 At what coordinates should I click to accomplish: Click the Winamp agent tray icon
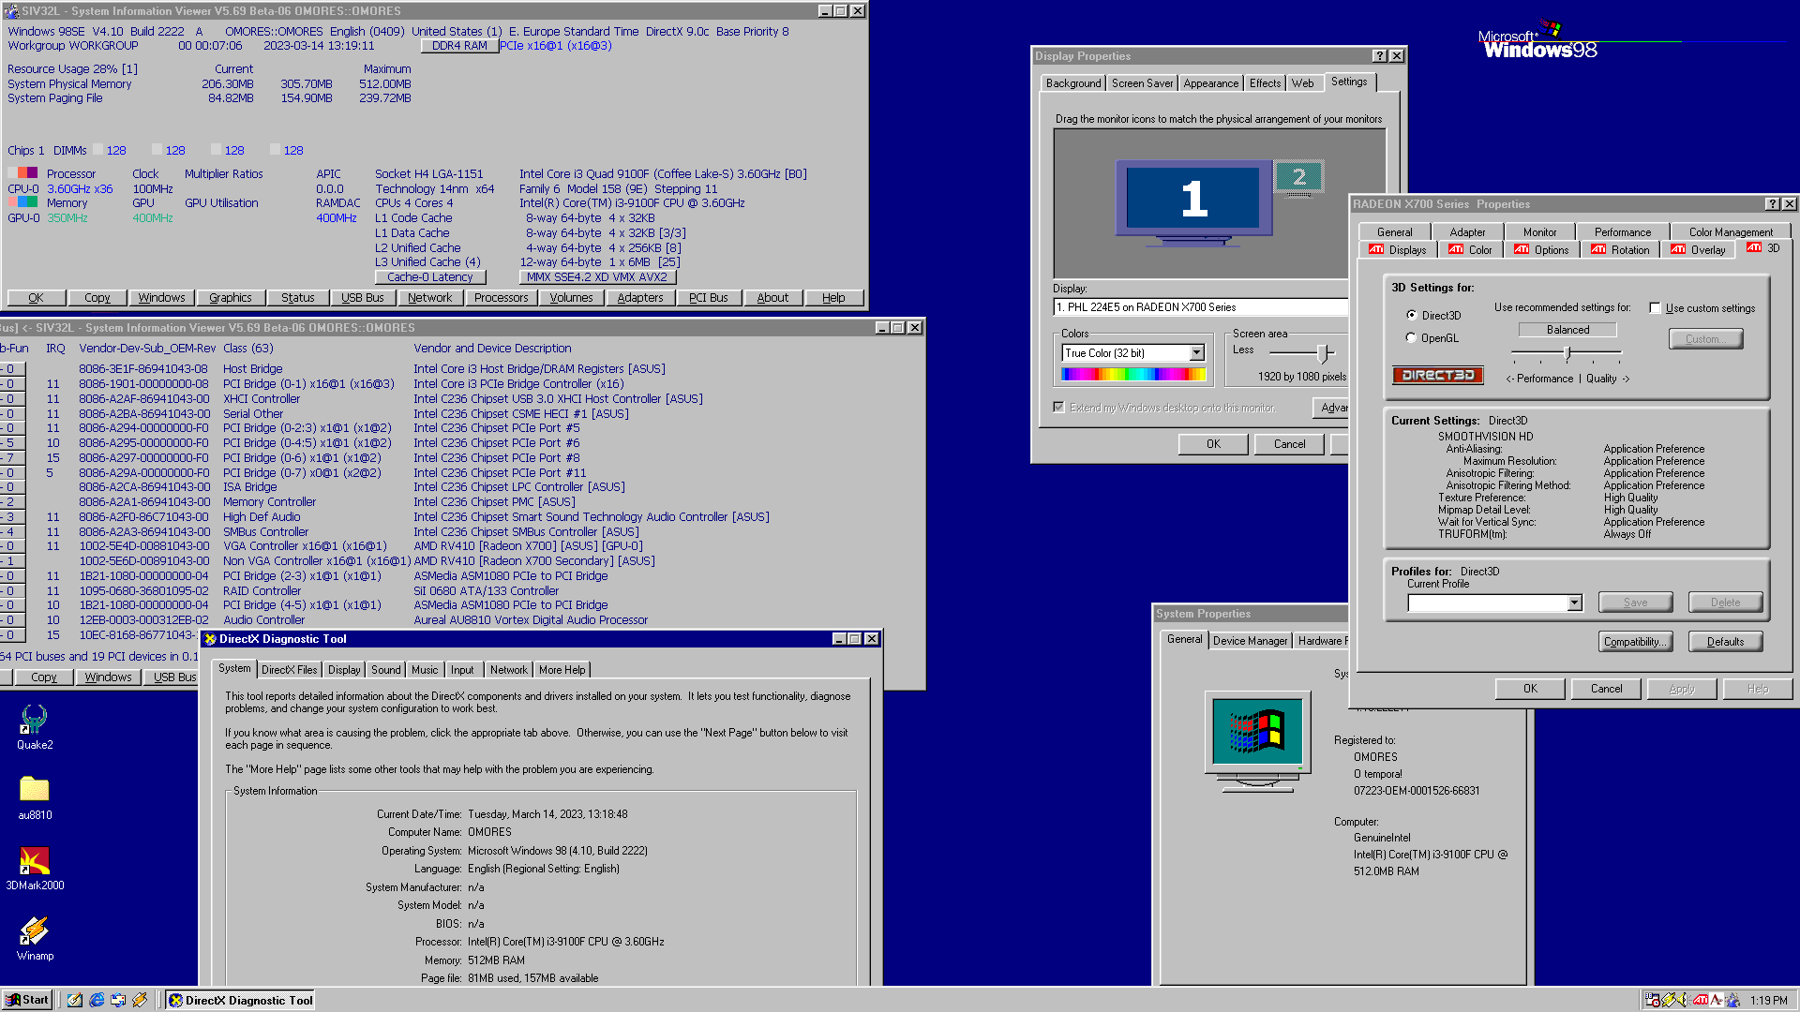[x=1669, y=1000]
